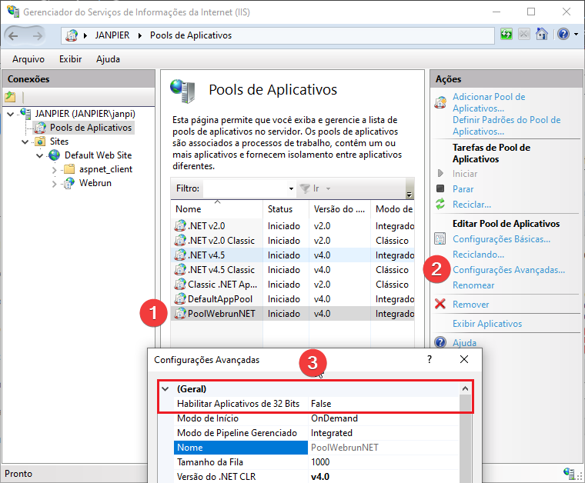Viewport: 585px width, 483px height.
Task: Click the Ir filter funnel icon
Action: pos(305,188)
